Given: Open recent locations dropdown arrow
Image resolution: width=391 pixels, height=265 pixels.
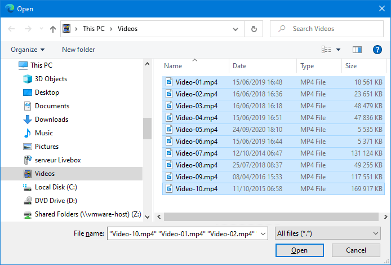Looking at the screenshot, I should pos(41,29).
